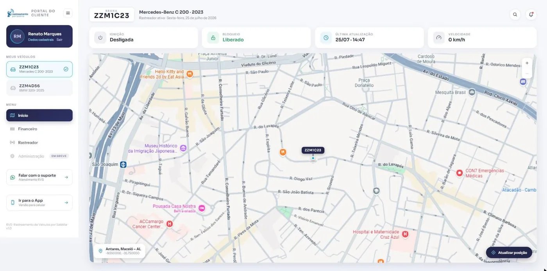Click Atacadão map label

click(519, 190)
